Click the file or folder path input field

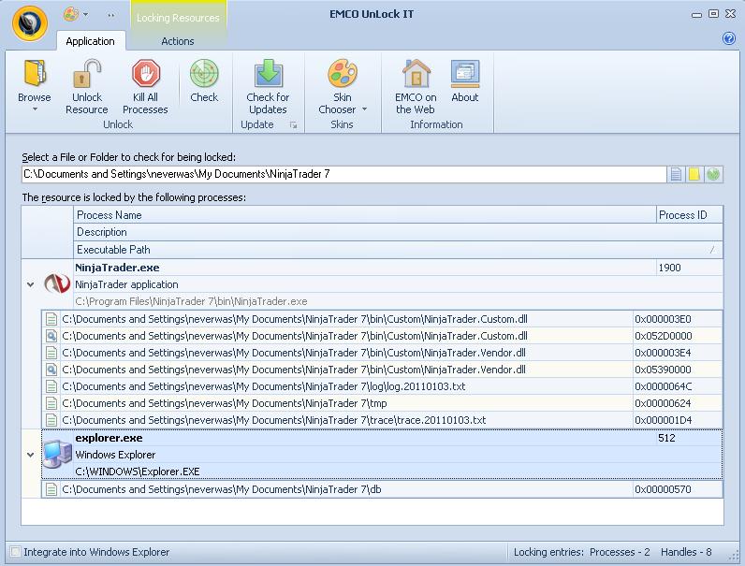[344, 174]
